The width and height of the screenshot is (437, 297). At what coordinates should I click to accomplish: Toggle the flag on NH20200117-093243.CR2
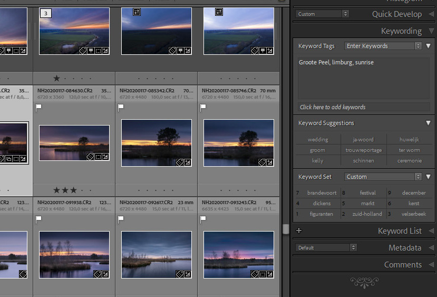(203, 219)
